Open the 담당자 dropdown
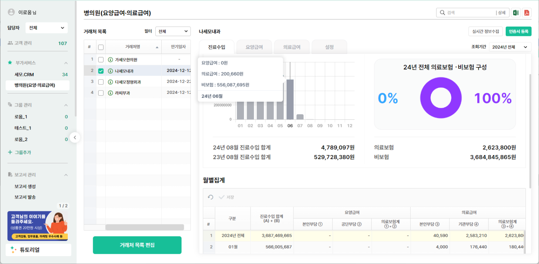This screenshot has height=264, width=539. click(46, 28)
